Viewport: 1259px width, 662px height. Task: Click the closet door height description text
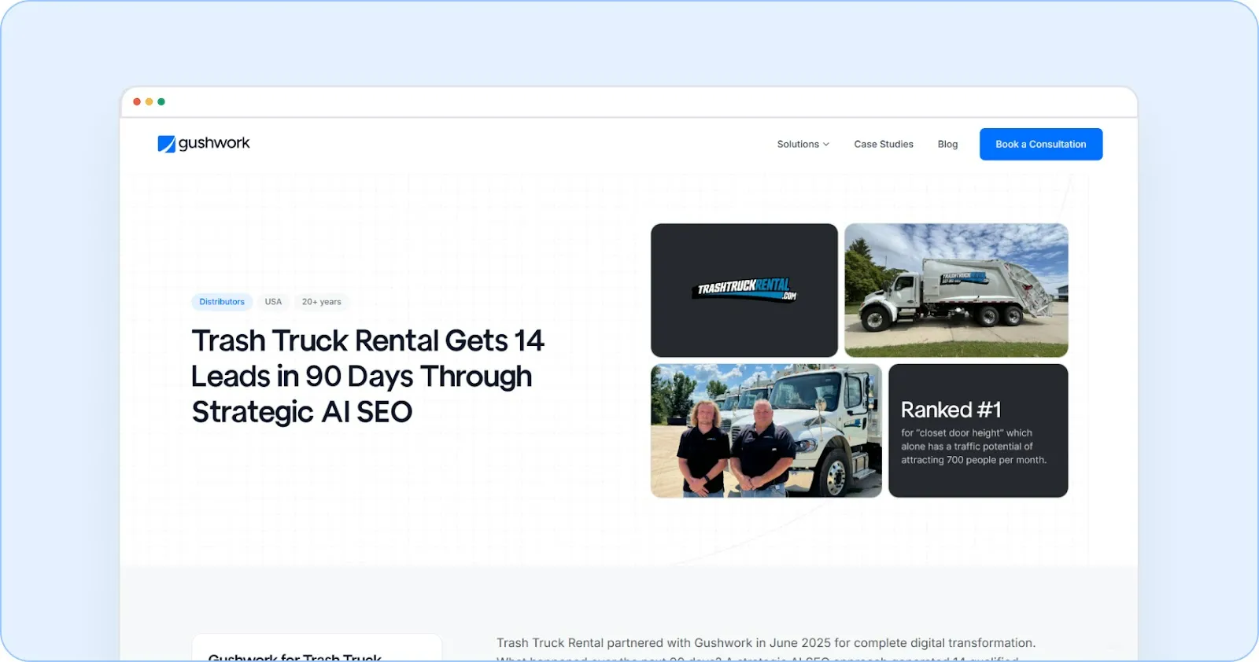[973, 447]
